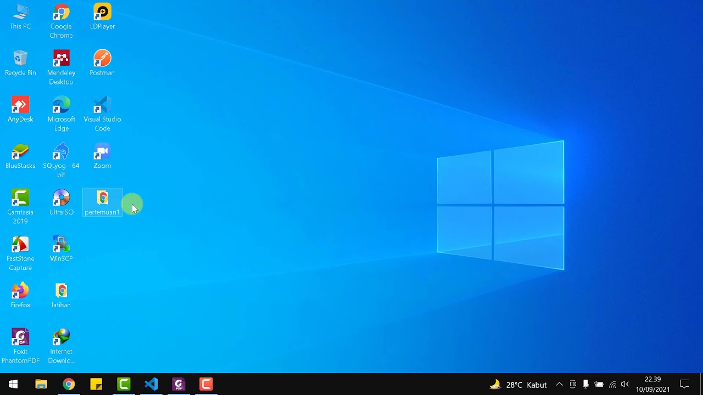Select the Mendeley Desktop shortcut
Screen dimensions: 703x395
(61, 68)
